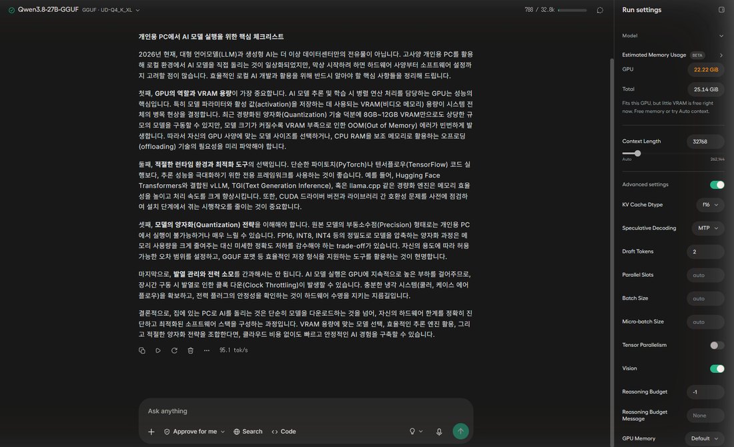Click the chat area vertical scrollbar

click(611, 253)
